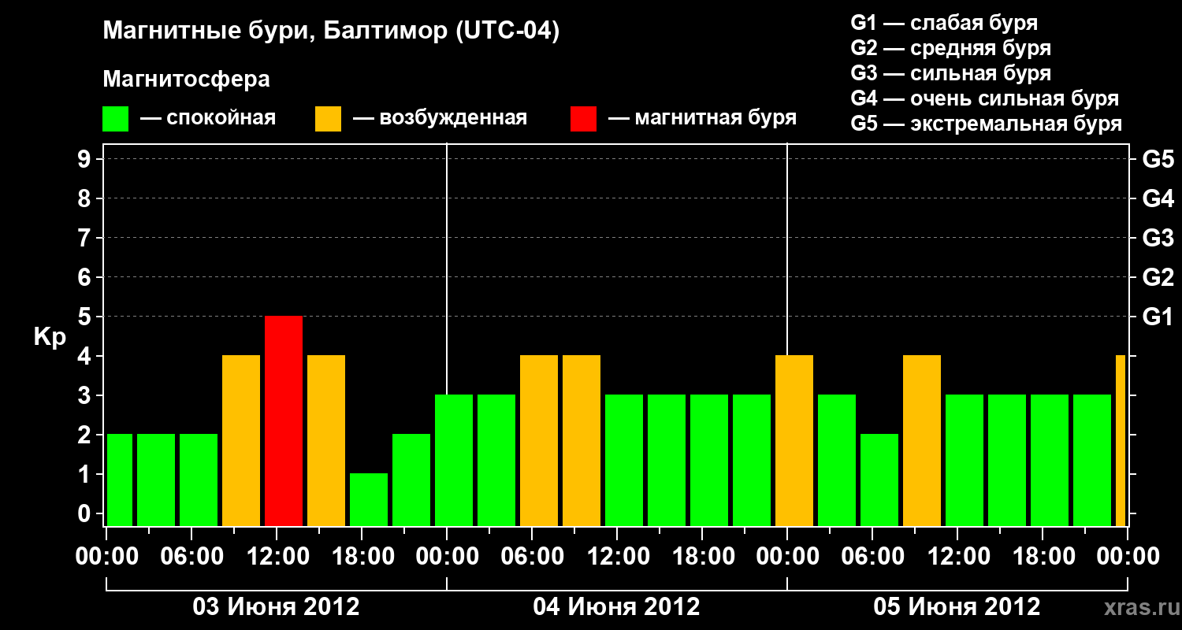Click the 'G4' label on the right axis

coord(1158,198)
